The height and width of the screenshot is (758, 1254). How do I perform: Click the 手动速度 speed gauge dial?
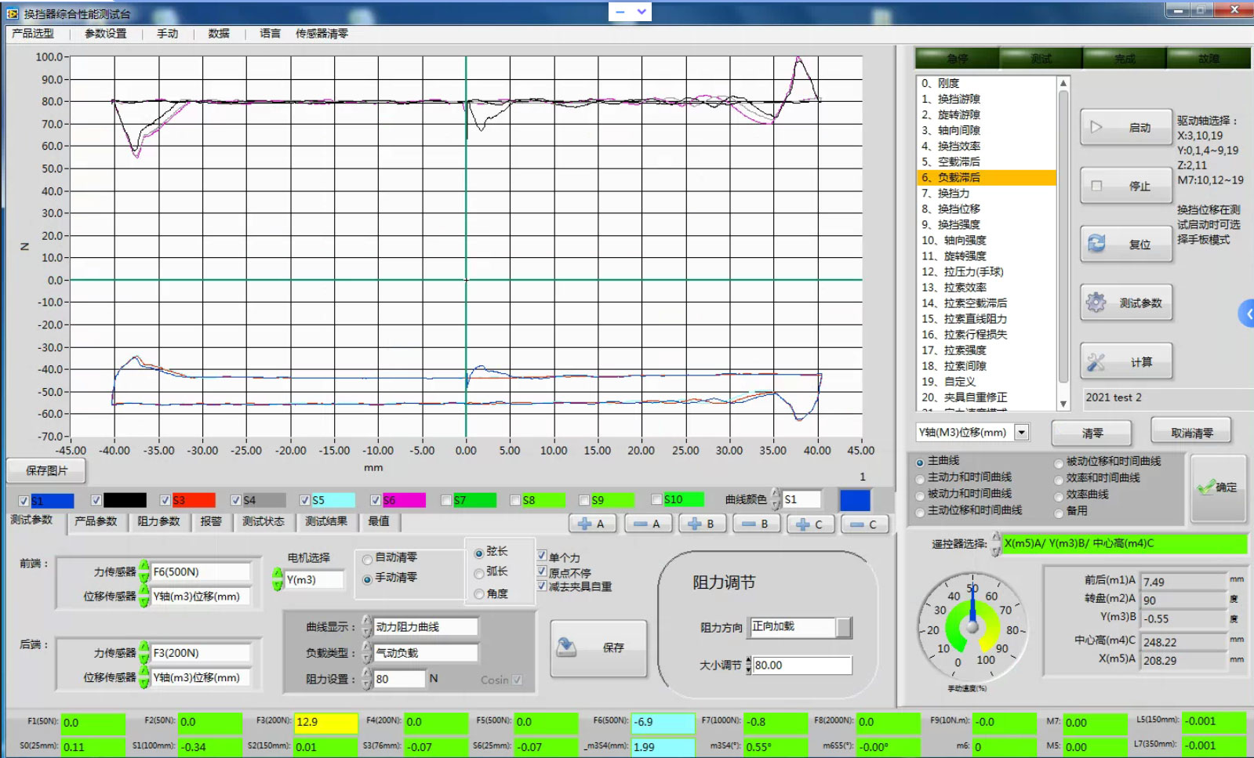972,627
